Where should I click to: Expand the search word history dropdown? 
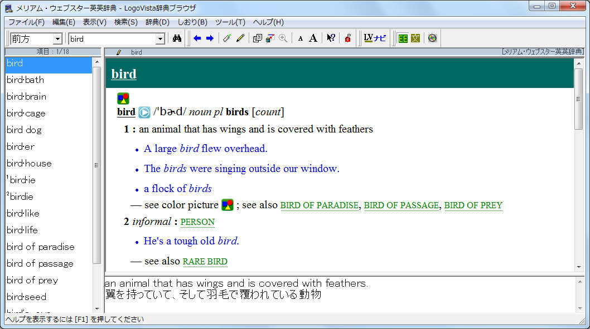(161, 39)
